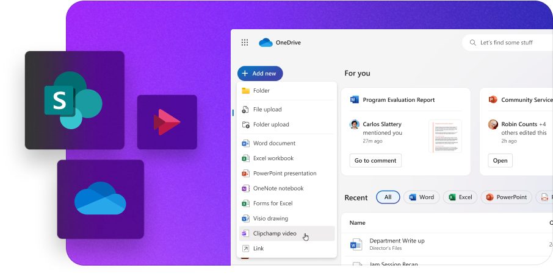The width and height of the screenshot is (553, 276).
Task: Click the OneDrive cloud logo in header
Action: (x=266, y=43)
